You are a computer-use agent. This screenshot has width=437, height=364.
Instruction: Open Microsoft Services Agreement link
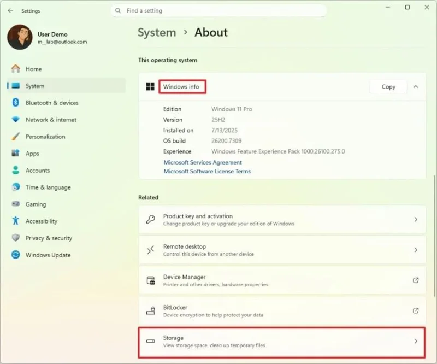pyautogui.click(x=203, y=162)
